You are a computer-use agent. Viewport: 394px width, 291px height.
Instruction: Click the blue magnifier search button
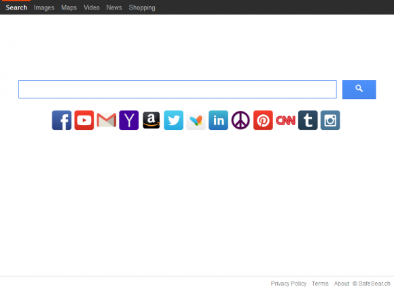point(359,90)
